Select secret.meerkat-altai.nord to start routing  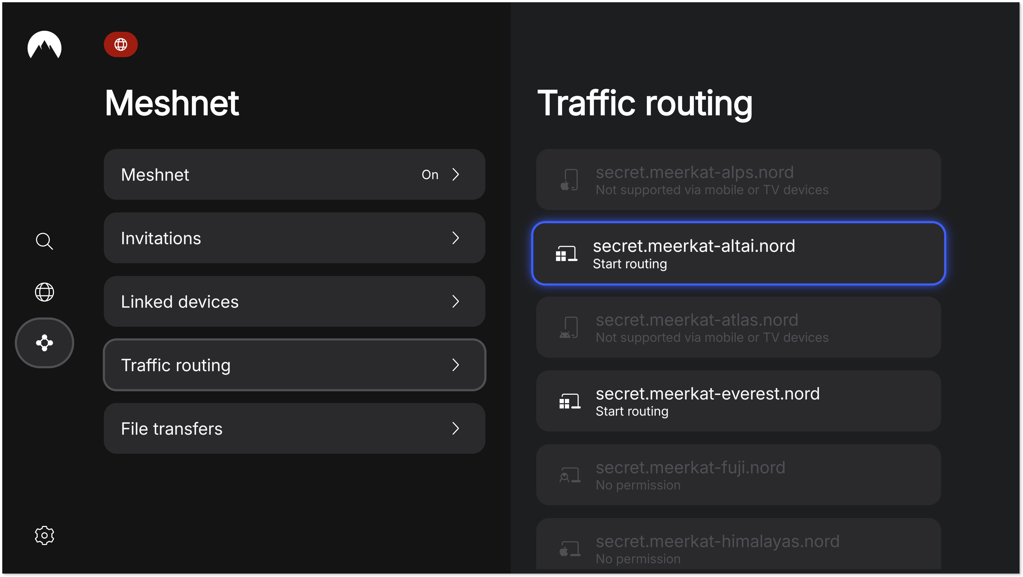(739, 253)
